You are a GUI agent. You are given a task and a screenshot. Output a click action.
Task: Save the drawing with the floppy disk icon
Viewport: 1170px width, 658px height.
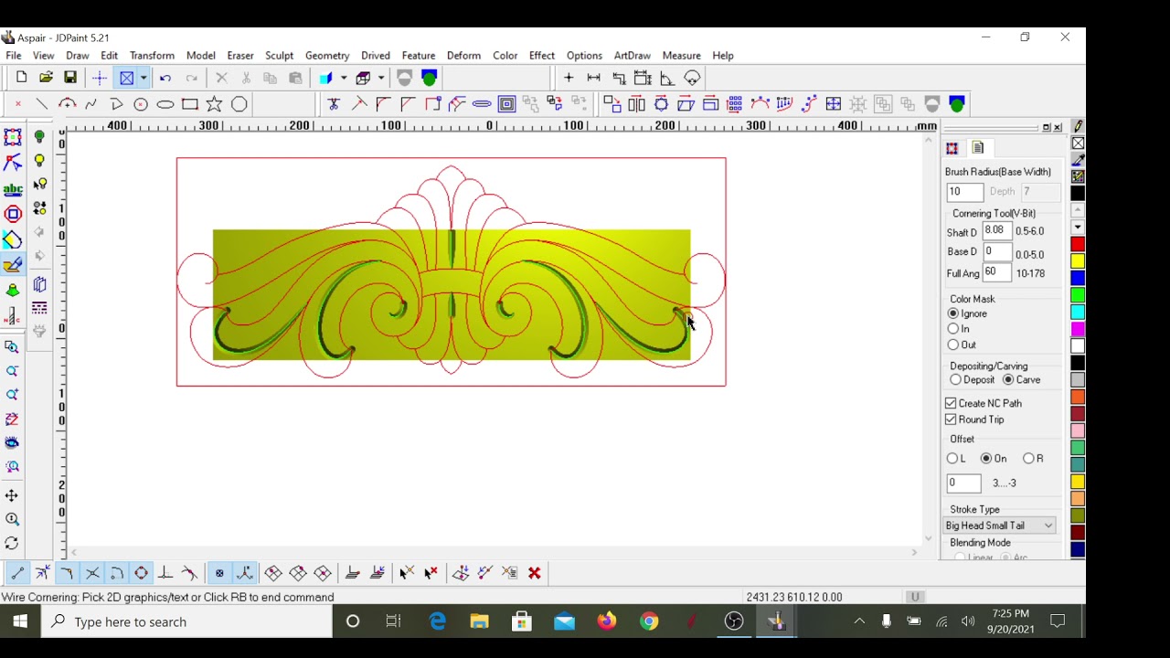point(70,79)
